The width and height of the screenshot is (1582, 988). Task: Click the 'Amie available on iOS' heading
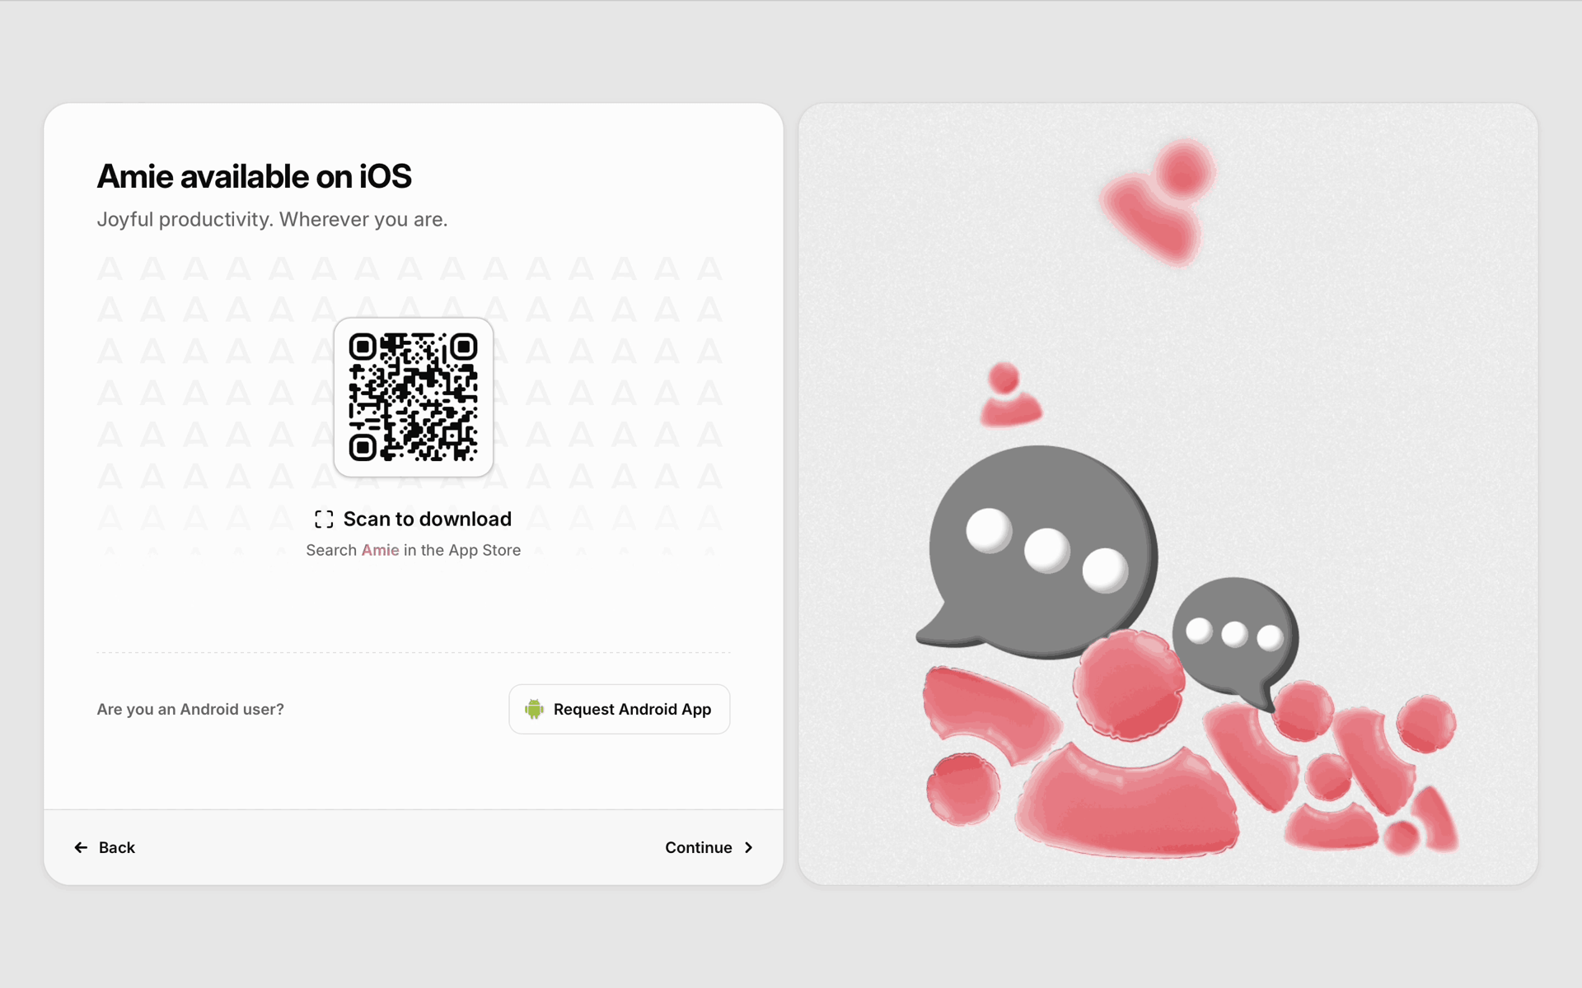[x=254, y=176]
